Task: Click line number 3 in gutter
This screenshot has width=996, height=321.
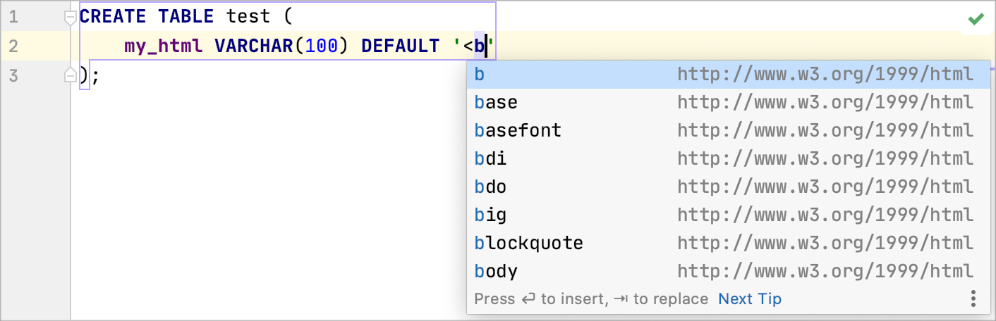Action: click(13, 75)
